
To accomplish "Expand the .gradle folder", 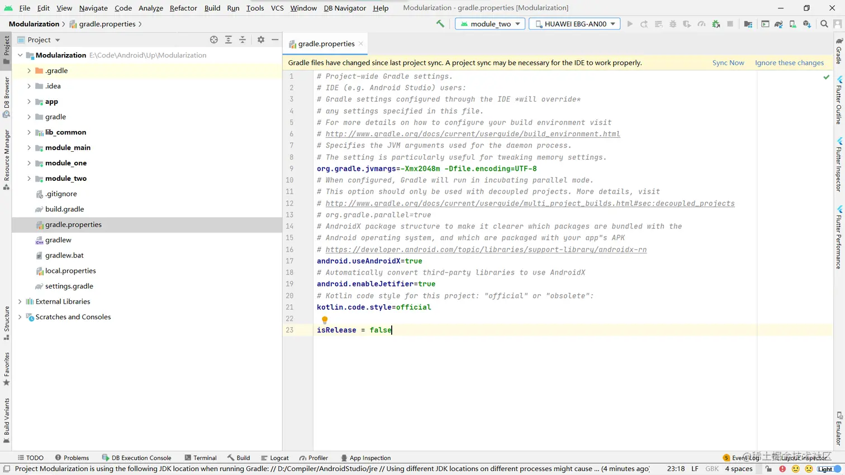I will pyautogui.click(x=29, y=71).
